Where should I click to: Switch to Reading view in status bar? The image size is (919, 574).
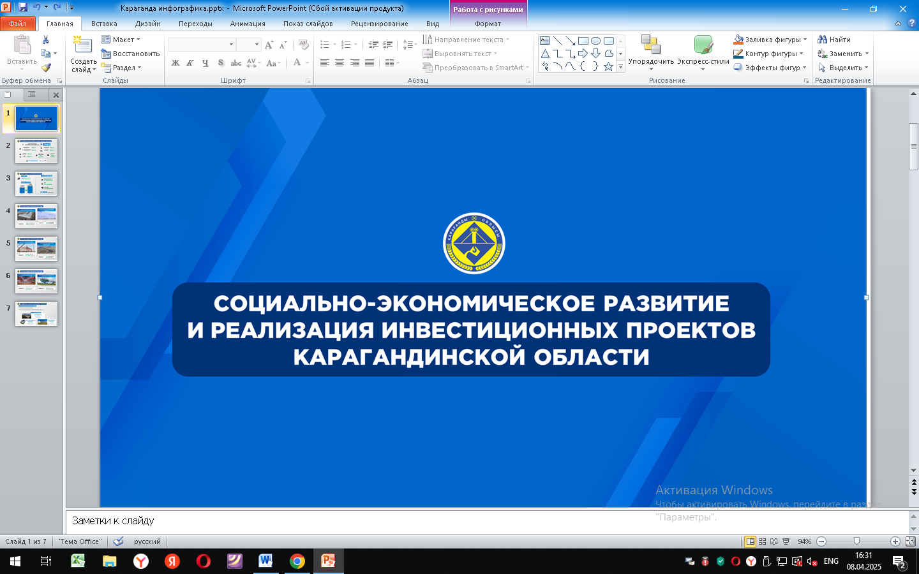click(x=773, y=541)
